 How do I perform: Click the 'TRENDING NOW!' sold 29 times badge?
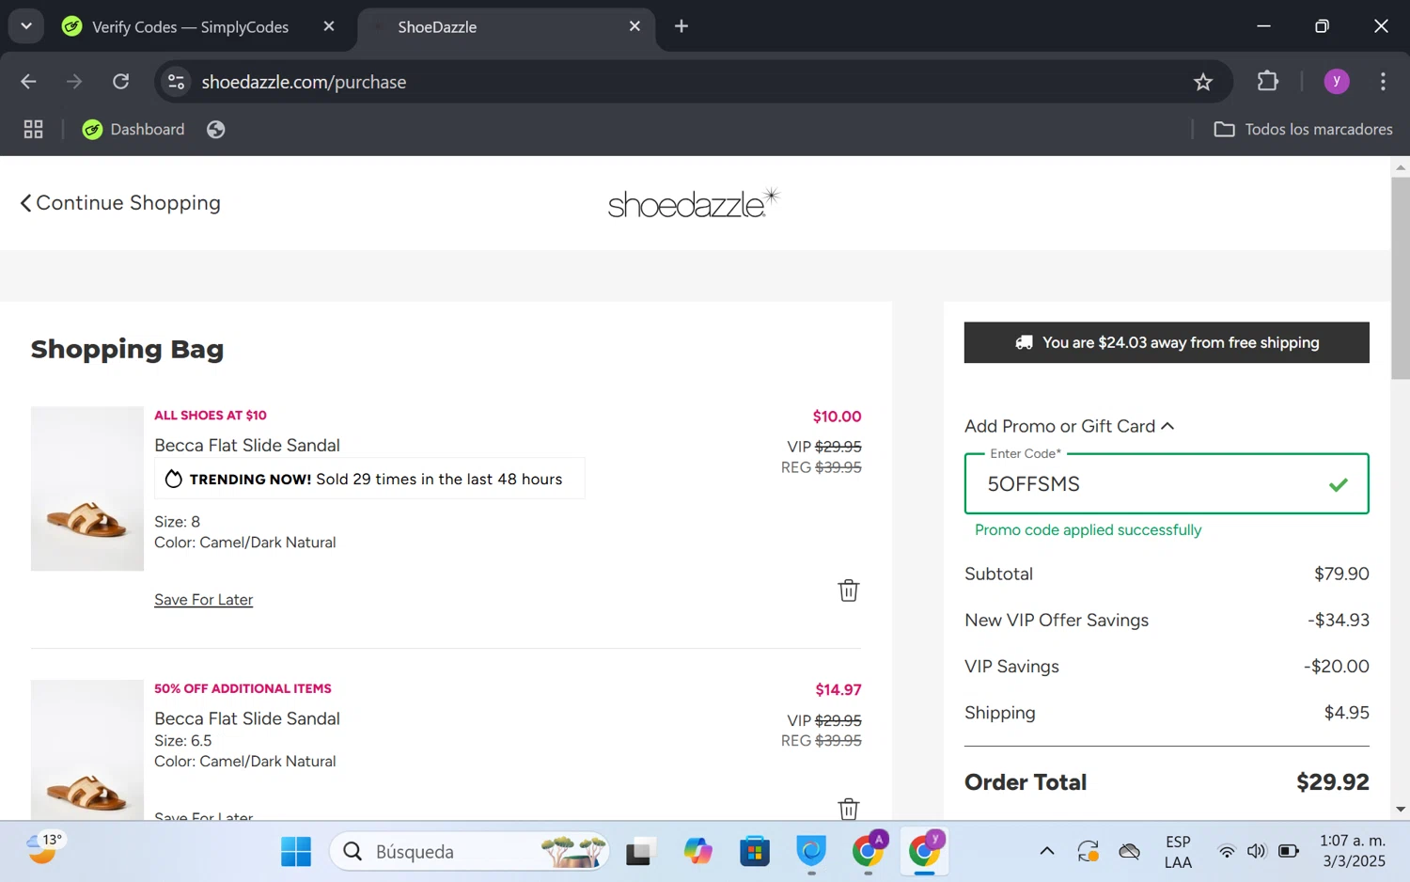(369, 479)
